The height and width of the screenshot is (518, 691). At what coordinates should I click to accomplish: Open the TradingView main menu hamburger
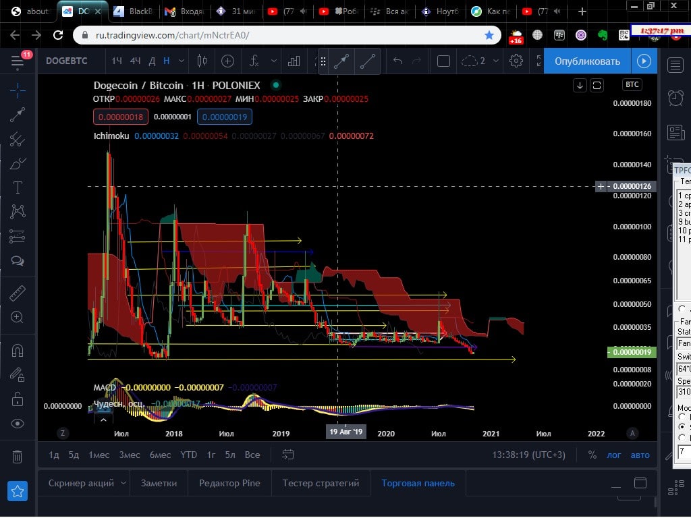[x=17, y=61]
